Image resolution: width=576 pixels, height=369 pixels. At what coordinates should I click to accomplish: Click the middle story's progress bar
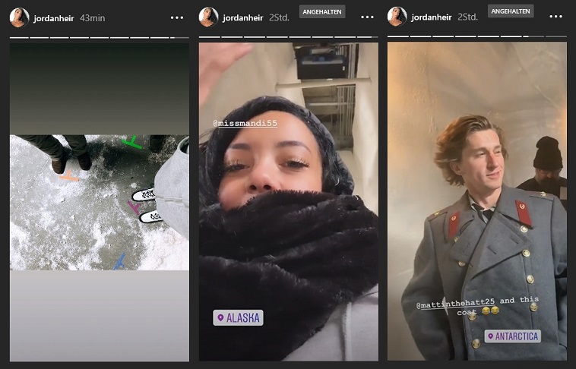point(288,37)
